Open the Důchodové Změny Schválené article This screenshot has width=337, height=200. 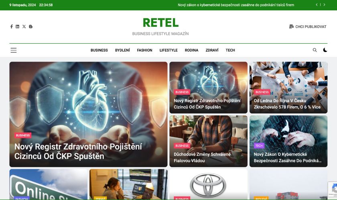[x=202, y=157]
